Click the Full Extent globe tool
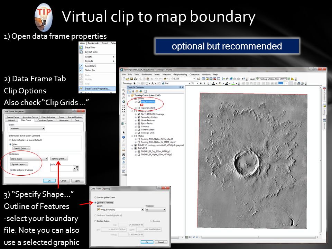Screen dimensions: 332x249 click(x=124, y=102)
